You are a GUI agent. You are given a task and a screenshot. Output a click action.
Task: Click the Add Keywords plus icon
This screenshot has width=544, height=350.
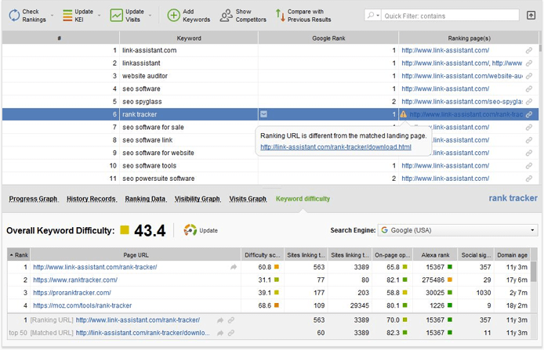(173, 16)
